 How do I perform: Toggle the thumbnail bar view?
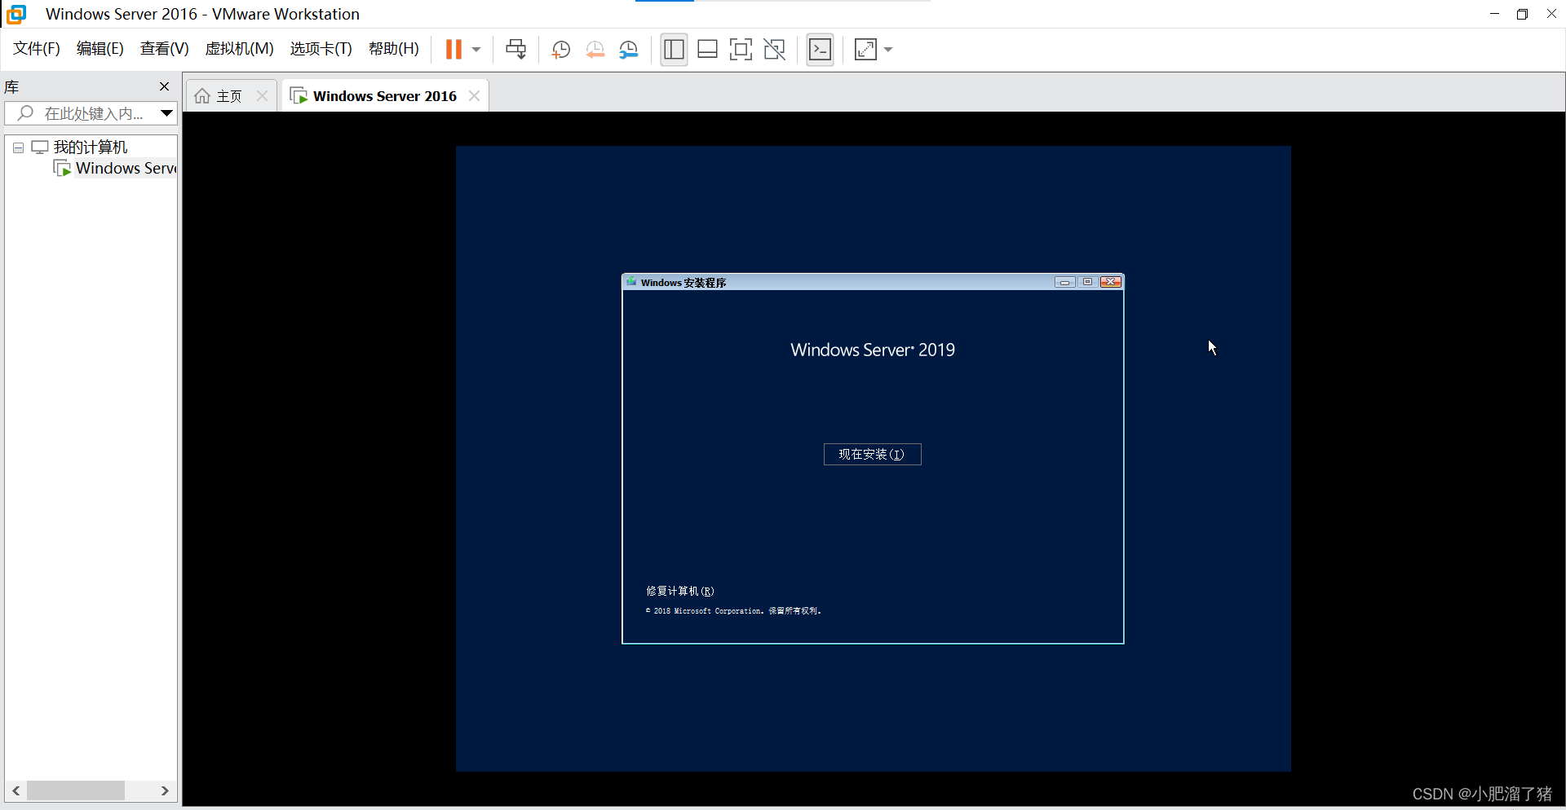click(x=707, y=50)
